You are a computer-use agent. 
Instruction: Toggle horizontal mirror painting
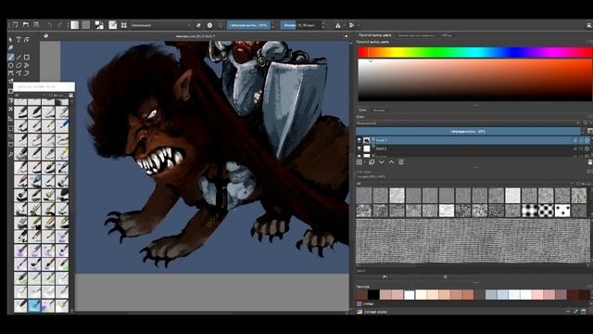(337, 25)
